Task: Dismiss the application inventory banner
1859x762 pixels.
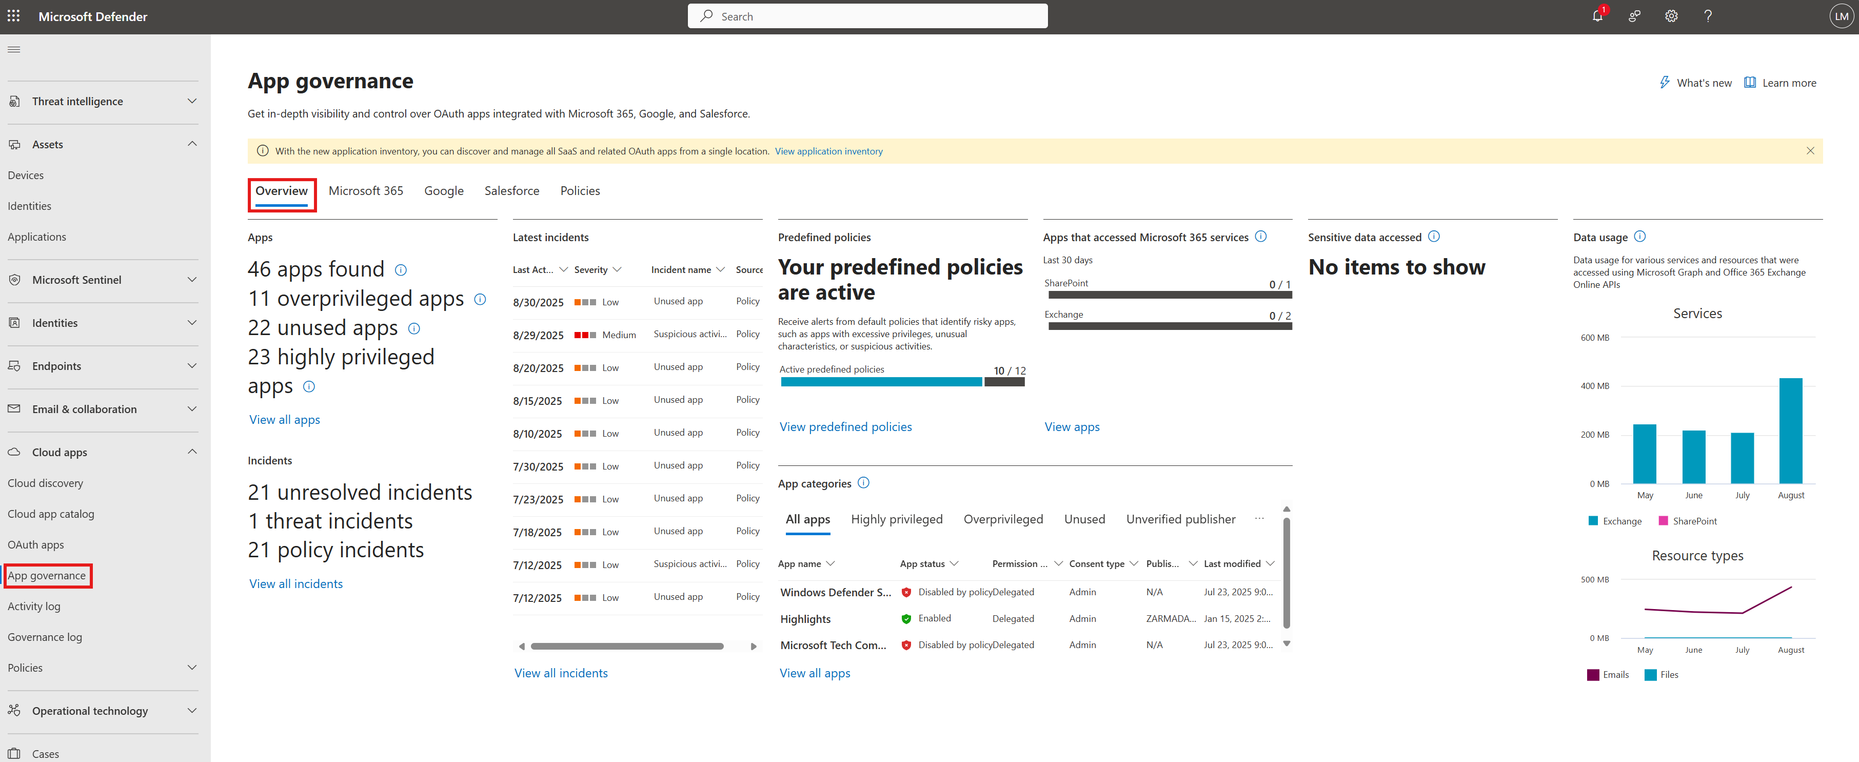Action: 1810,151
